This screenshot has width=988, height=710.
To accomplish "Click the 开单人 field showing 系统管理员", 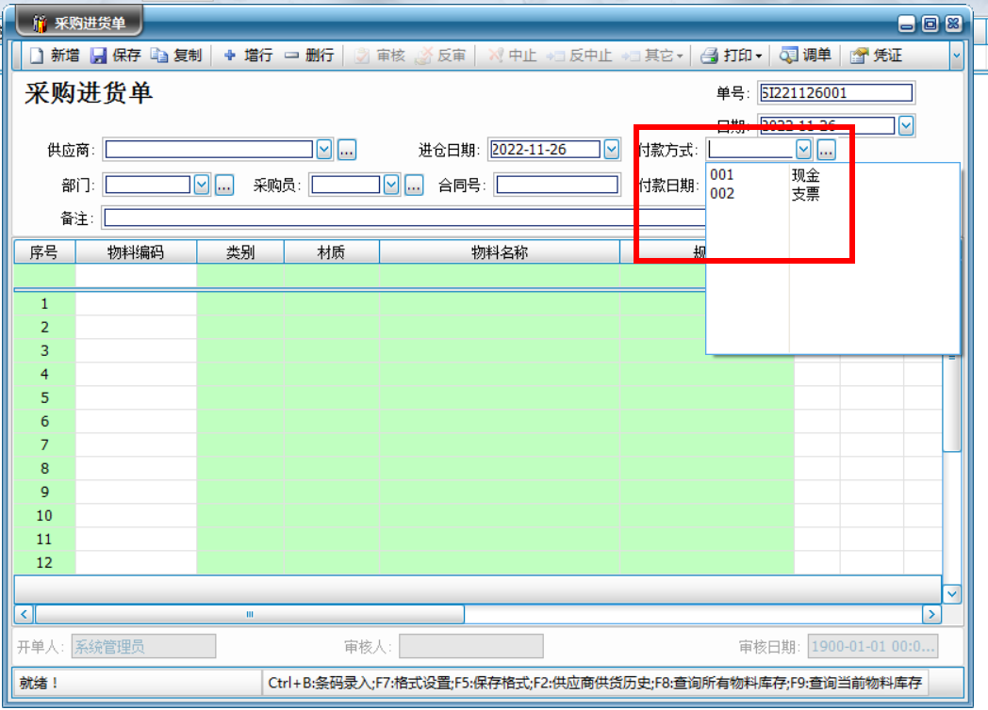I will (143, 646).
